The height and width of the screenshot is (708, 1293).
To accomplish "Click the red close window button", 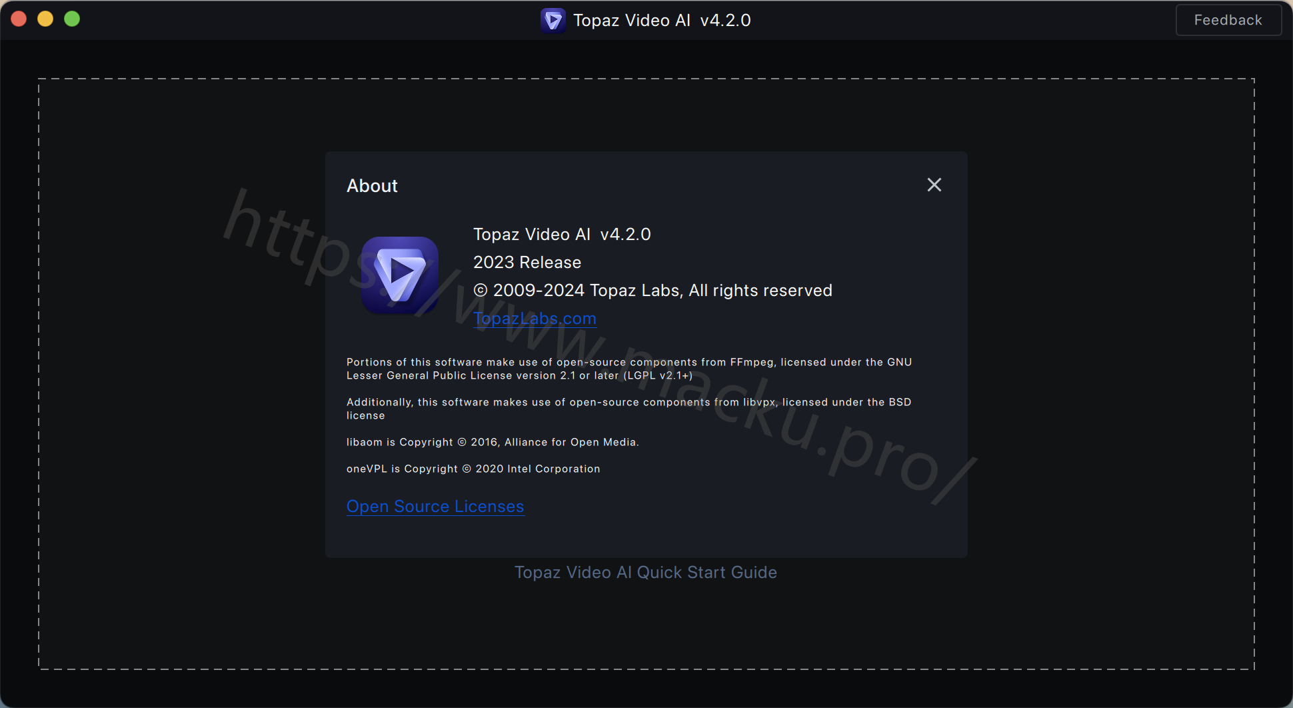I will 19,19.
